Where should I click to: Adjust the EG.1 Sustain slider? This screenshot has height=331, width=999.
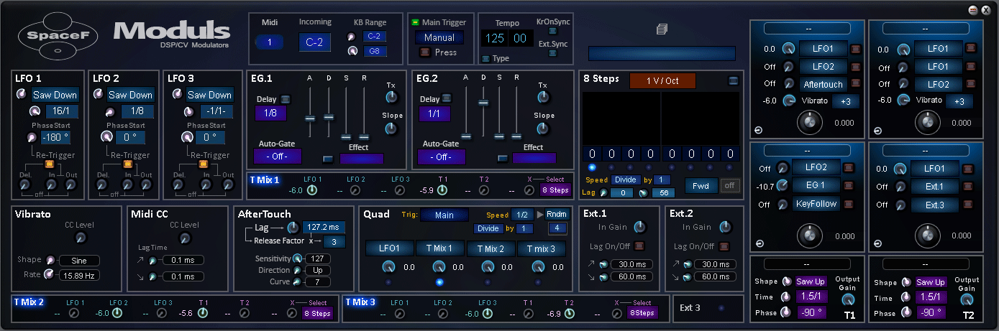(347, 136)
